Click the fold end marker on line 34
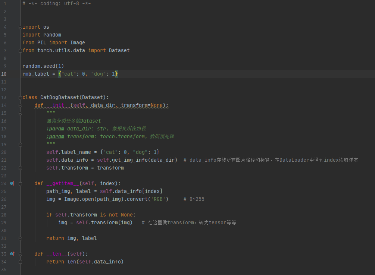Screen dimensions: 375x275 click(x=20, y=262)
